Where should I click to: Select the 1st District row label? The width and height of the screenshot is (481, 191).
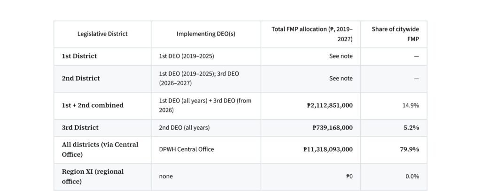tap(79, 56)
